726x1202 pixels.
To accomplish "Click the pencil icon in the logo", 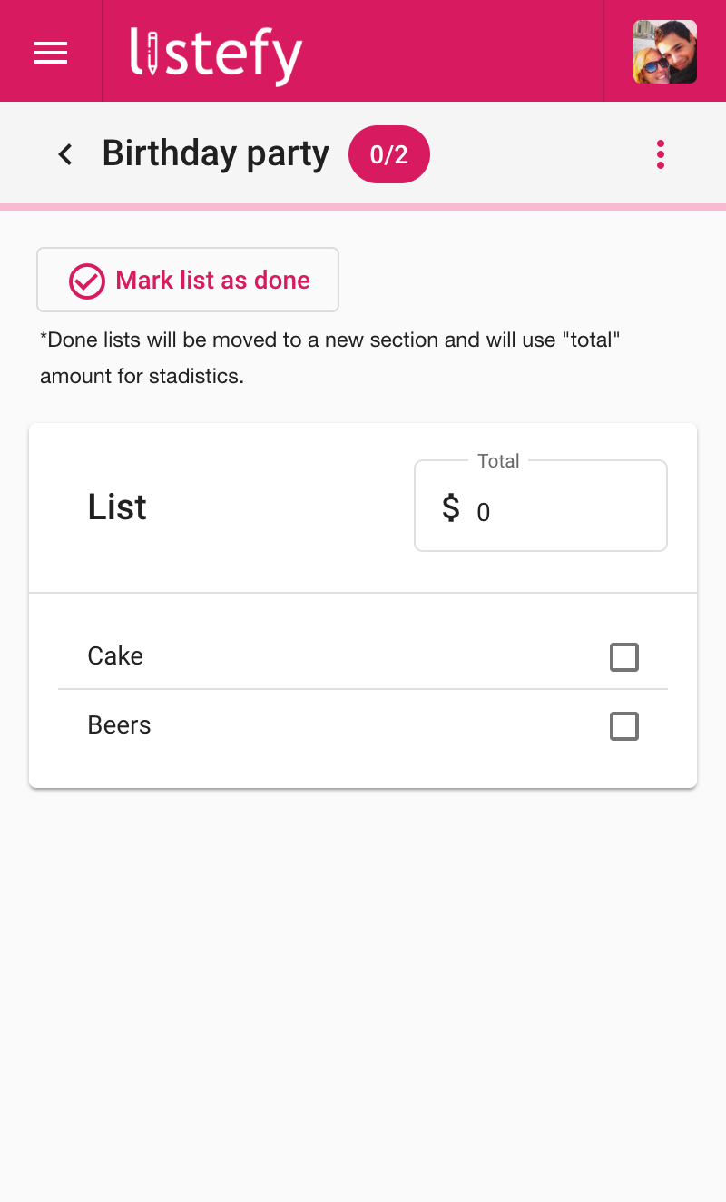I will point(152,53).
